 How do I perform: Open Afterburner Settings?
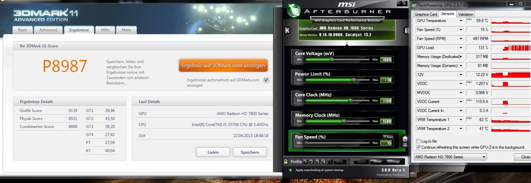(x=393, y=161)
